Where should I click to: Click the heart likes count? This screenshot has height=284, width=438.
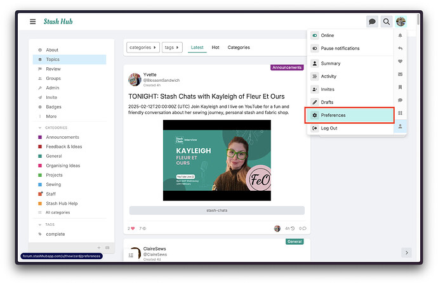point(131,228)
